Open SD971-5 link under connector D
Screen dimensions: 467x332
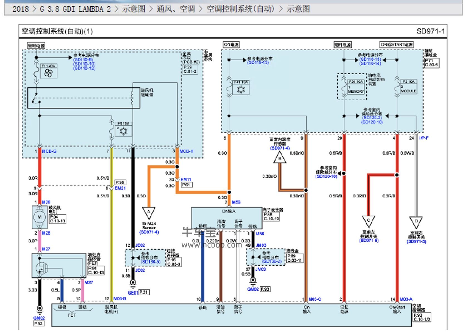416,242
